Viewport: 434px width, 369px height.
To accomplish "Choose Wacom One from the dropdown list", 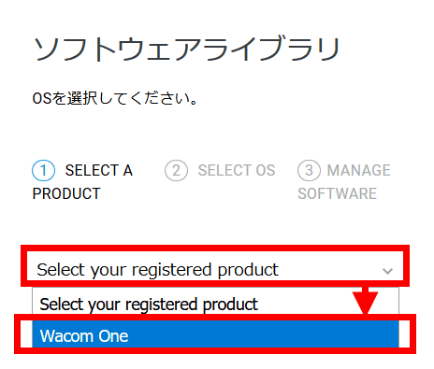I will click(x=215, y=334).
